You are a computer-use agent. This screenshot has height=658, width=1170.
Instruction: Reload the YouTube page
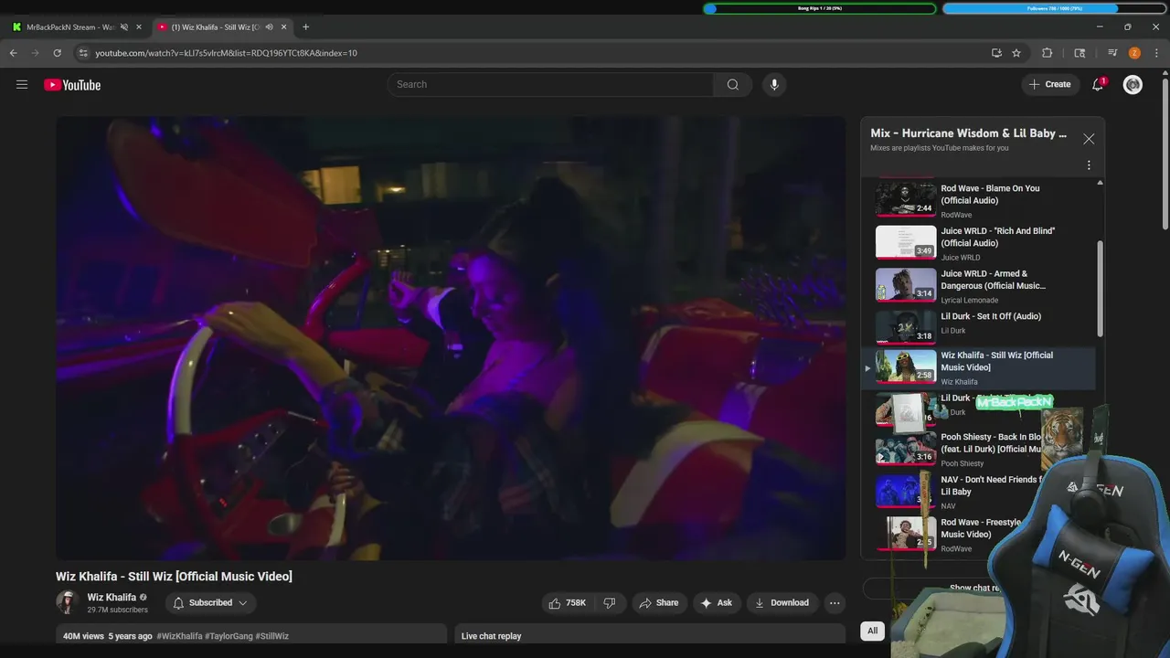click(57, 53)
